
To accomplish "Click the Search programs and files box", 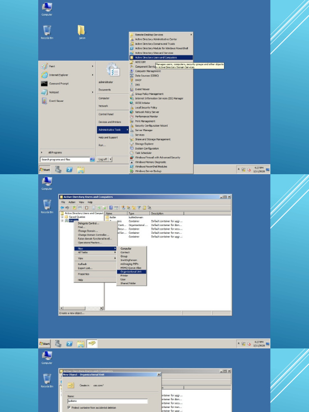I will click(x=65, y=159).
